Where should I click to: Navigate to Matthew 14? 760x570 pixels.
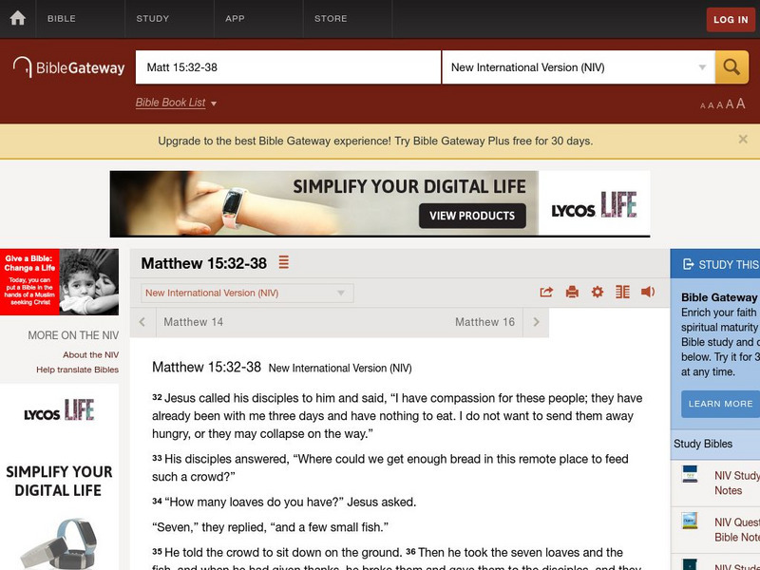tap(194, 322)
